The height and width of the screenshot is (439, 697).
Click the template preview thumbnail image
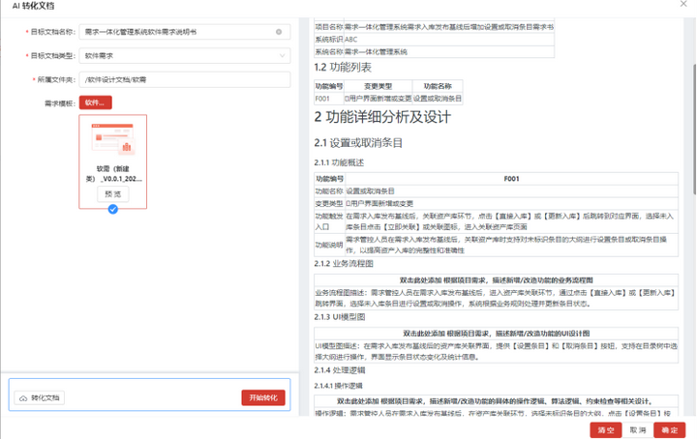[113, 139]
